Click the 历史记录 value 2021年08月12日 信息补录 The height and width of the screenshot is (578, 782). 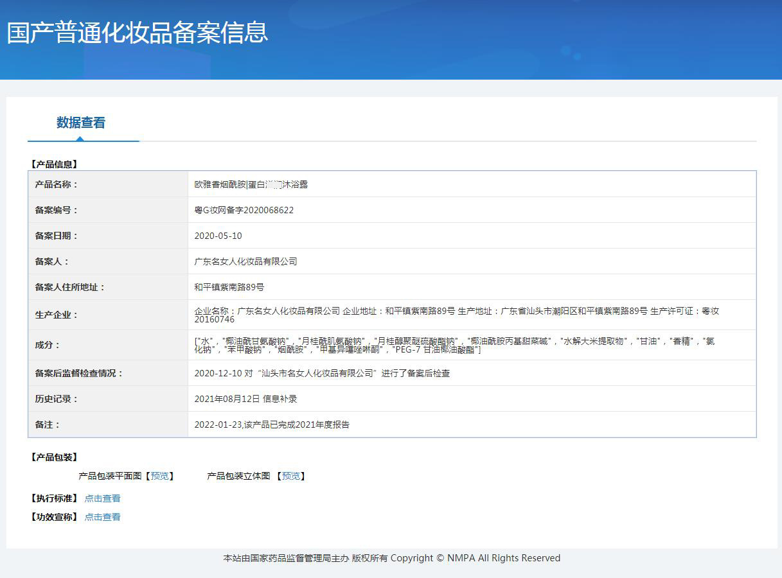pyautogui.click(x=245, y=399)
